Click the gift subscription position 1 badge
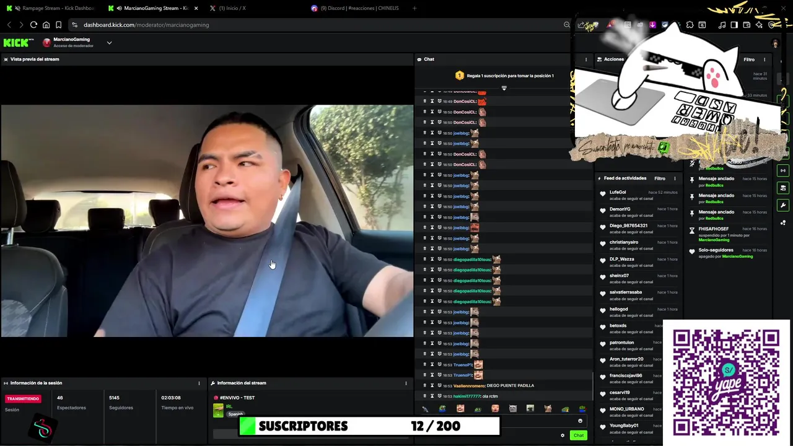The image size is (793, 446). click(x=460, y=76)
